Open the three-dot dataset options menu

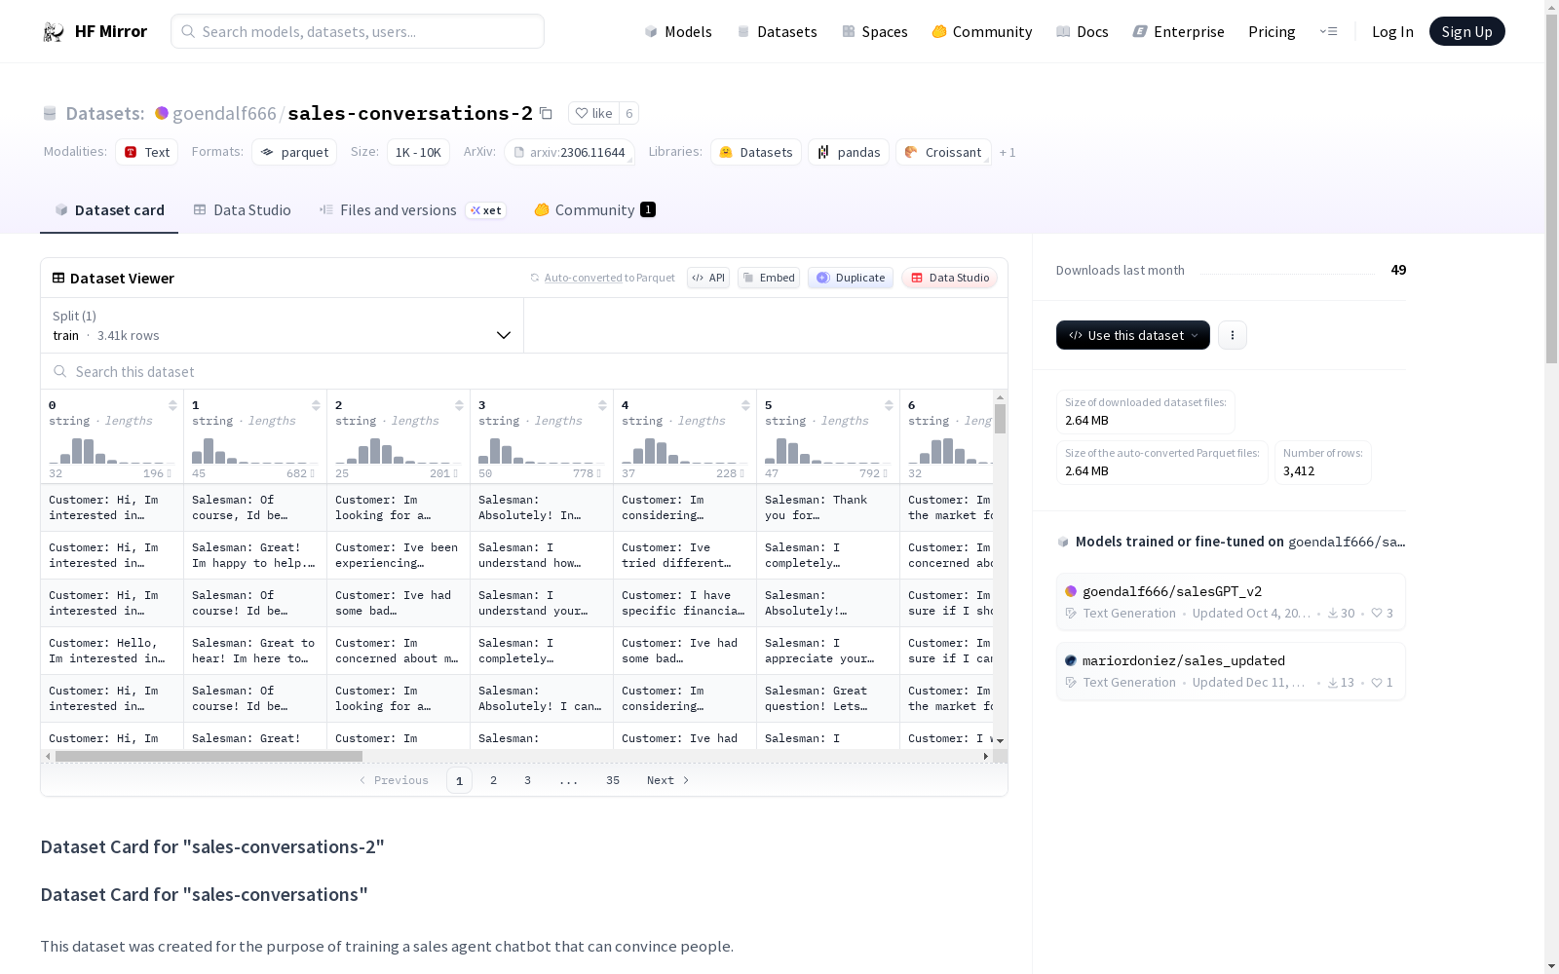1233,335
